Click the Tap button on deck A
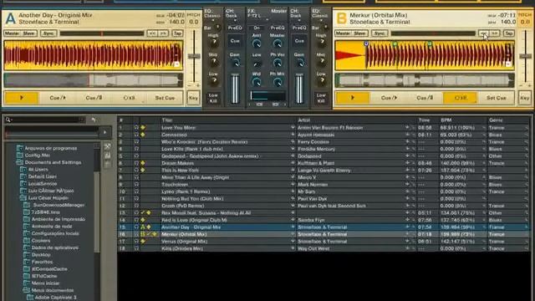 point(177,33)
